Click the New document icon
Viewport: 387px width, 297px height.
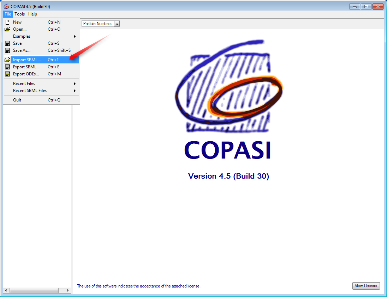pos(7,22)
